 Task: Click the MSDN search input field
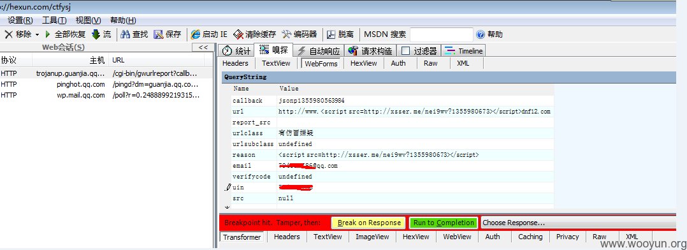pos(441,34)
